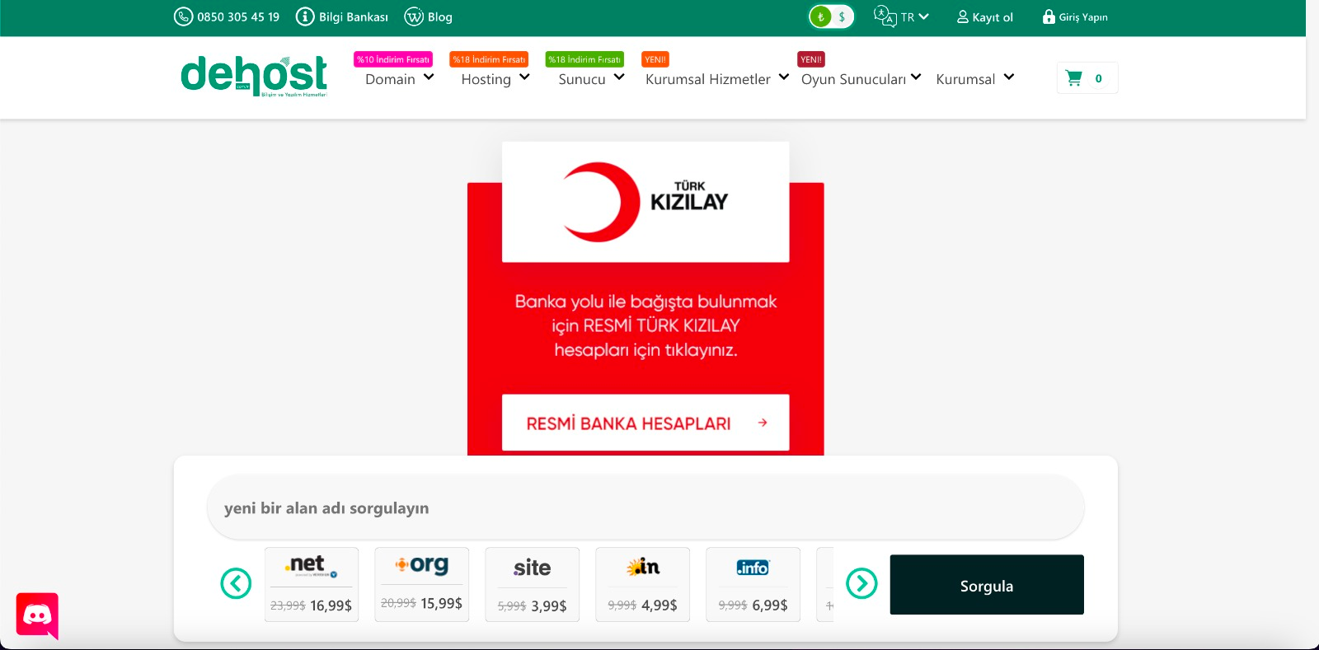Go to the dehost logo homepage
The width and height of the screenshot is (1319, 650).
pos(254,77)
